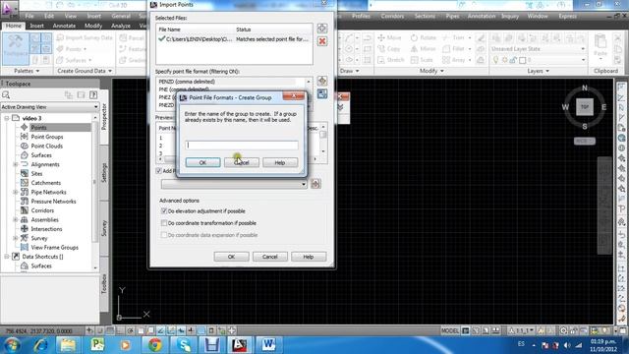Expand the Layers panel dropdown

tap(538, 71)
